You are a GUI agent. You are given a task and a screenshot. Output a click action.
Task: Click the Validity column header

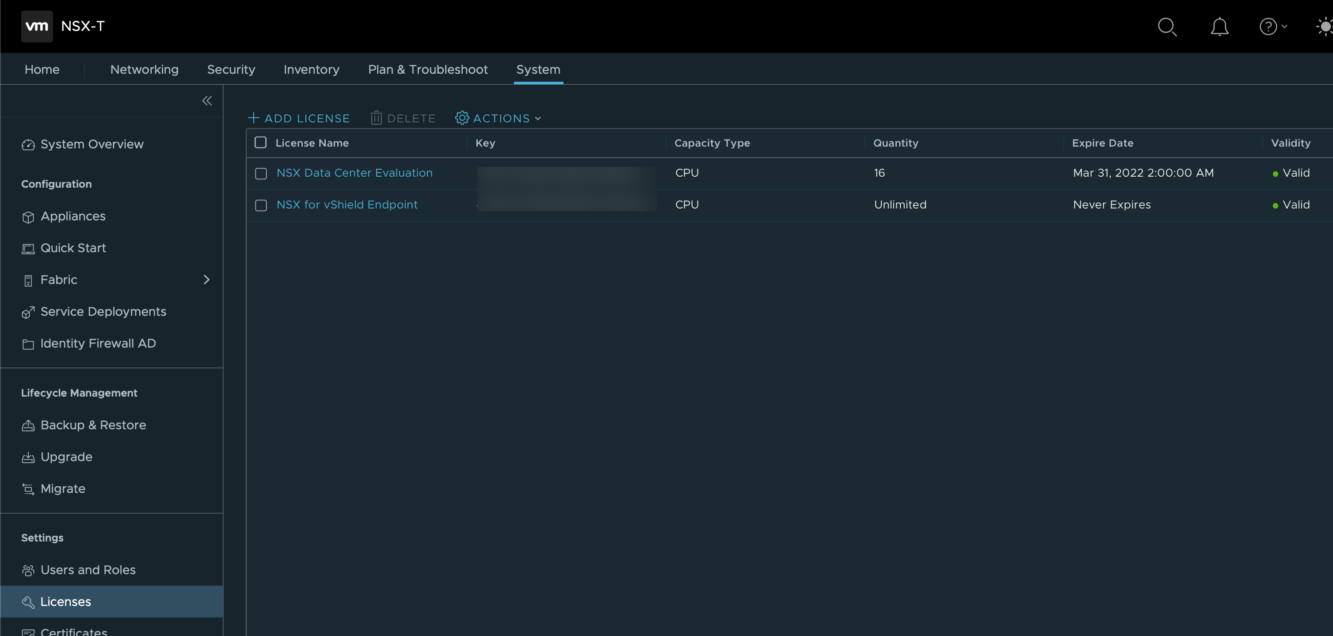pos(1291,143)
